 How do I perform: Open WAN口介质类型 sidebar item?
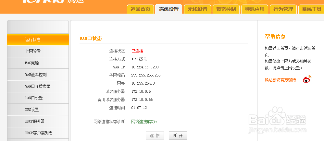(x=38, y=86)
